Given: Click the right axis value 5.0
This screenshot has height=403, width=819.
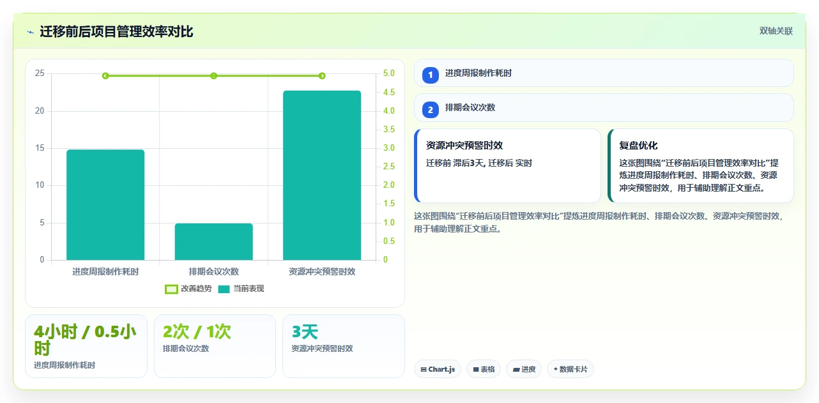Looking at the screenshot, I should point(389,73).
